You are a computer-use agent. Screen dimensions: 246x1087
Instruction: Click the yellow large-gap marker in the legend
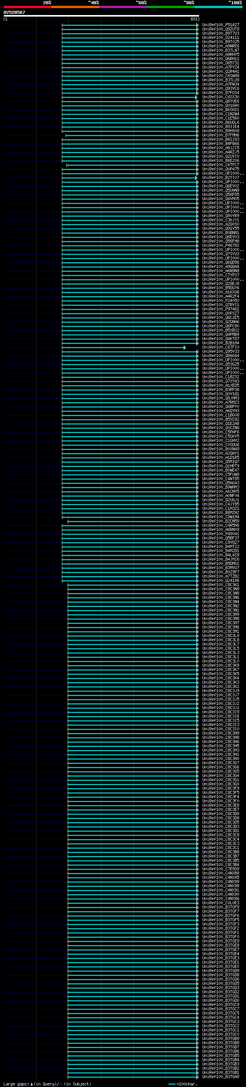click(32, 1084)
